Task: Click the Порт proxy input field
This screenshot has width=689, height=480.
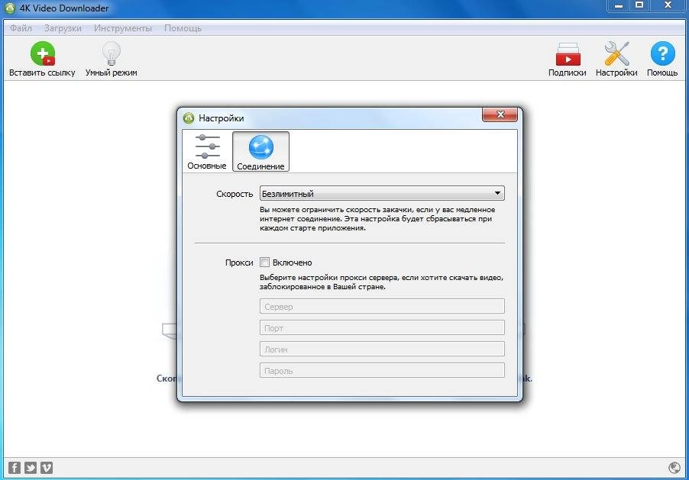Action: point(382,327)
